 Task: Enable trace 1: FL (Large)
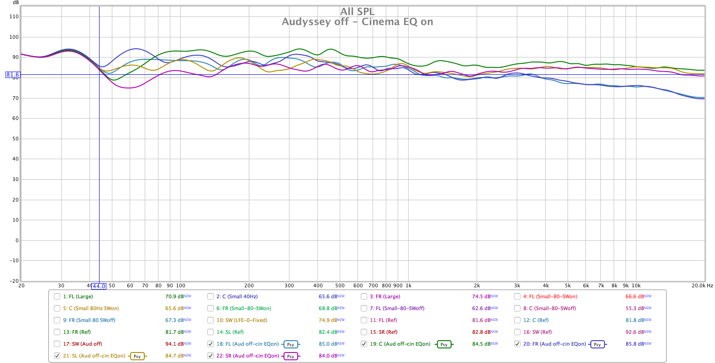click(57, 296)
